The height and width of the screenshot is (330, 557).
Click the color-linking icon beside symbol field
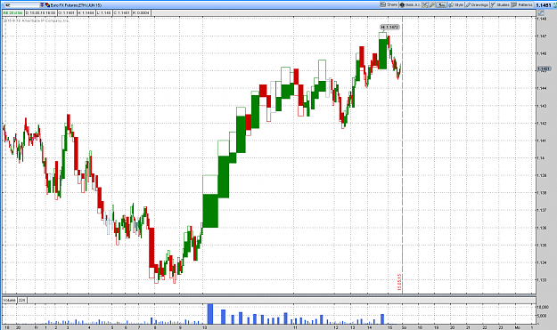tap(47, 5)
